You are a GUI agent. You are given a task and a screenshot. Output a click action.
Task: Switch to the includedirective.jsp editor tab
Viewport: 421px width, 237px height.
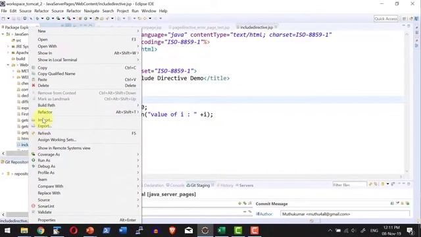click(x=257, y=27)
